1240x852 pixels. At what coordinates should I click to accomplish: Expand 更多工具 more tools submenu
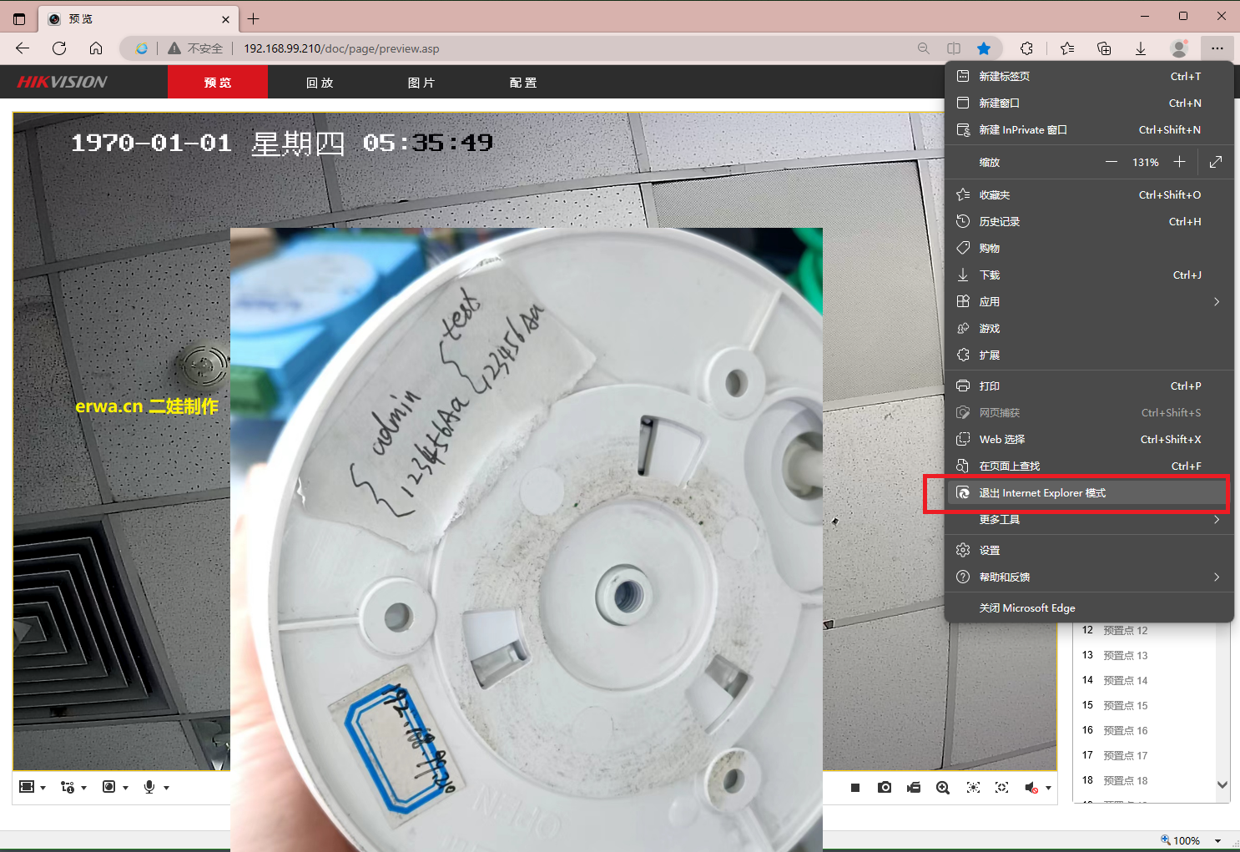point(1089,519)
